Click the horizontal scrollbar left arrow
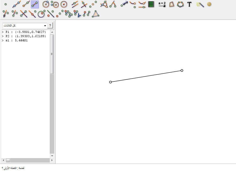236x171 pixels. [3, 160]
